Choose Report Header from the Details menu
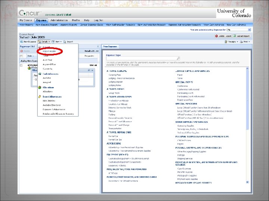The image size is (269, 201). [x=49, y=51]
